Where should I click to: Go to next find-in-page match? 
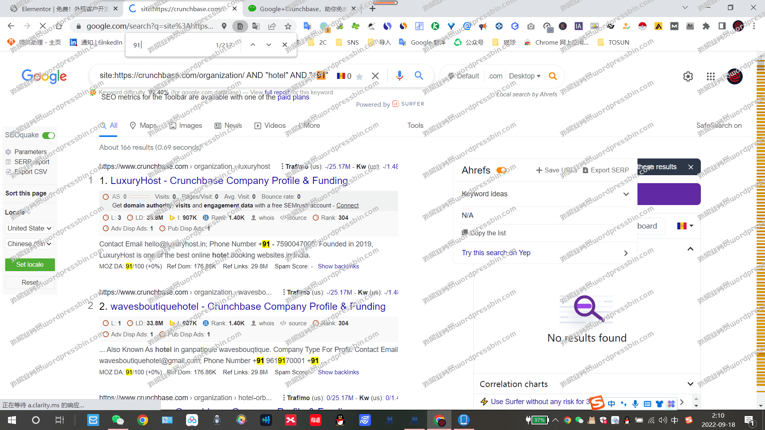click(269, 45)
